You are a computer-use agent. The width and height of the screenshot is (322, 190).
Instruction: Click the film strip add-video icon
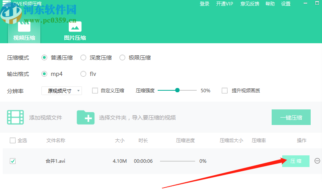(15, 117)
